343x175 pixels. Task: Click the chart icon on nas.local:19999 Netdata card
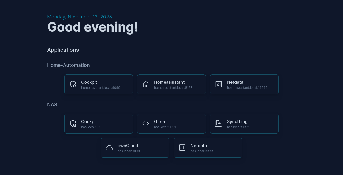tap(182, 148)
